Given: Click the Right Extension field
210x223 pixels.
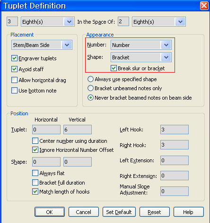Looking at the screenshot, I should [x=175, y=176].
